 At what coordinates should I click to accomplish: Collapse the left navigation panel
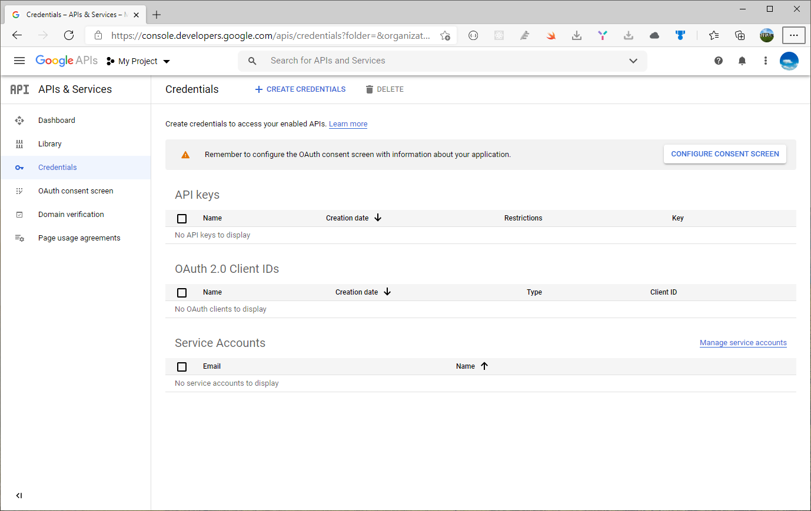pos(19,496)
